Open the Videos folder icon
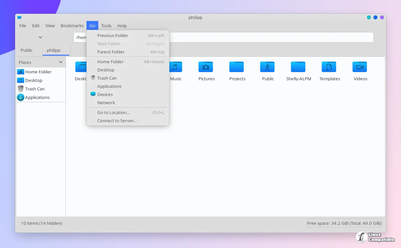The image size is (401, 248). click(x=360, y=67)
